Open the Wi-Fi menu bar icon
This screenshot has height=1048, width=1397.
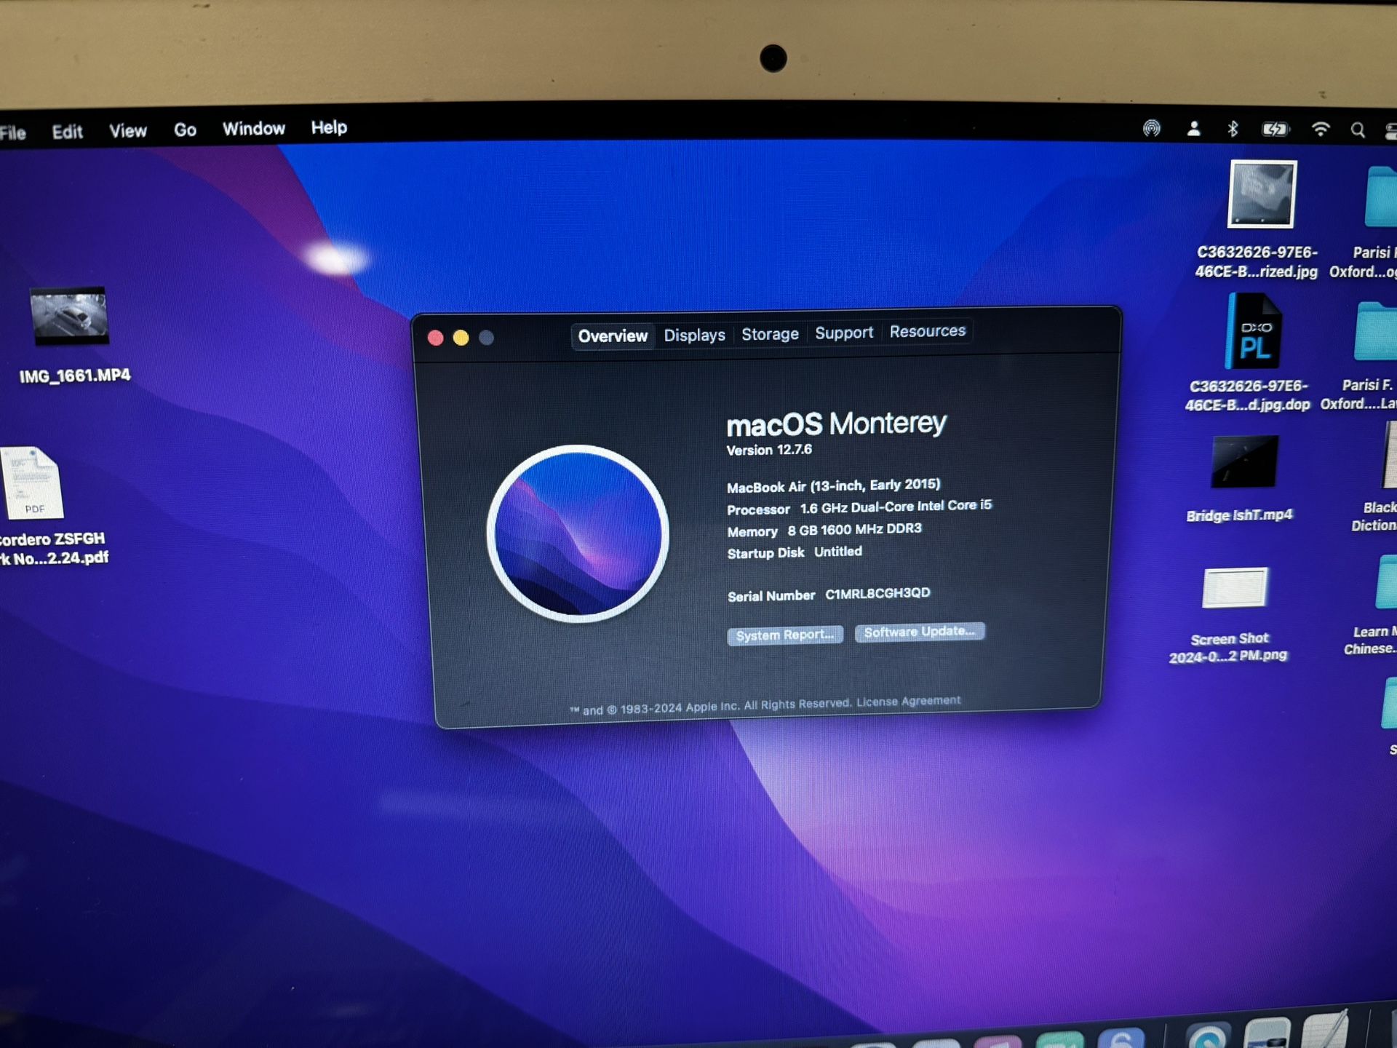coord(1320,130)
